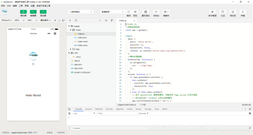Image resolution: width=253 pixels, height=135 pixels.
Task: Open the iPhone 6 device dropdown
Action: [7, 20]
